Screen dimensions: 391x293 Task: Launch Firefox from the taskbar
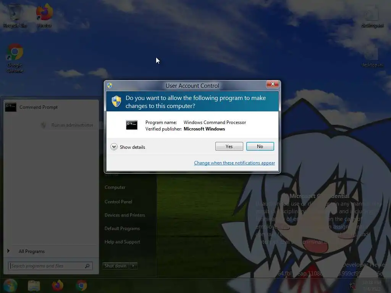[x=58, y=285]
